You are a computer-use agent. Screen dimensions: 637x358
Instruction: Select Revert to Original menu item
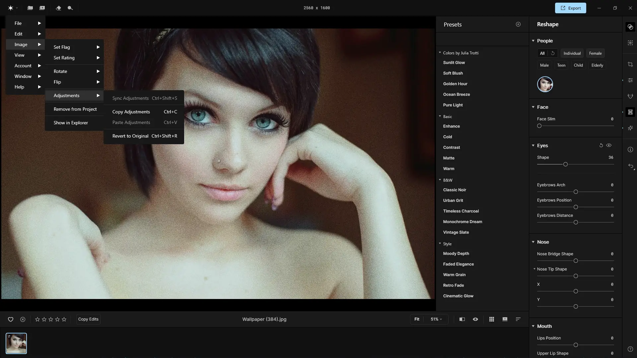(130, 136)
